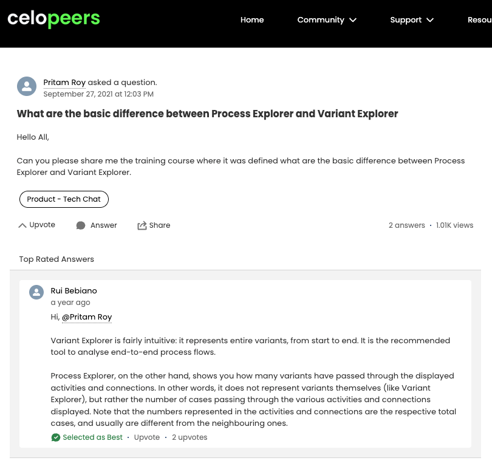492x469 pixels.
Task: Select Home in the navigation bar
Action: [x=252, y=19]
